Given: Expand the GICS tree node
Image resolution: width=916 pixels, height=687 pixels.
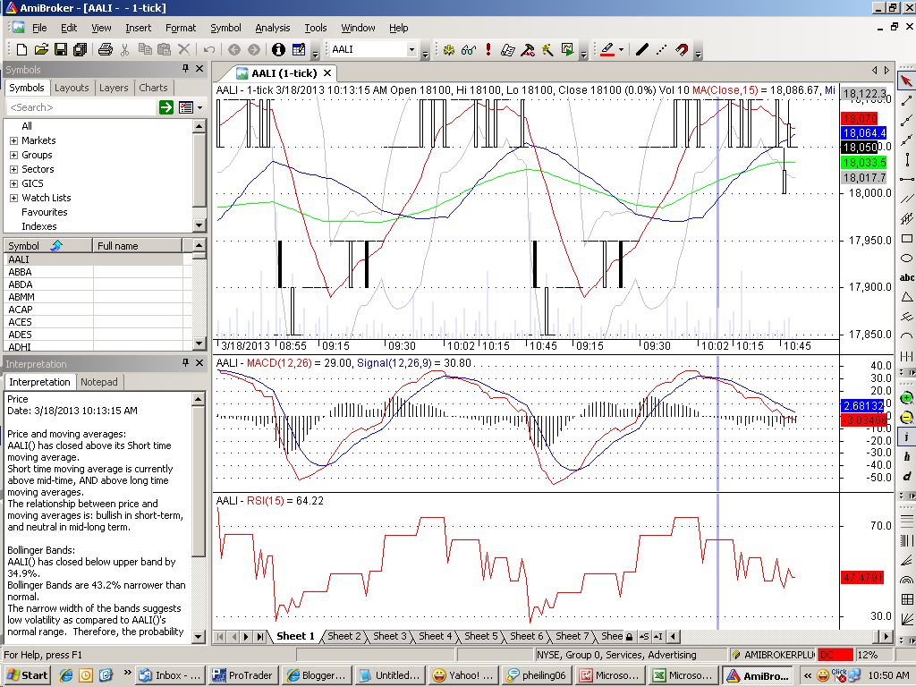Looking at the screenshot, I should click(13, 184).
